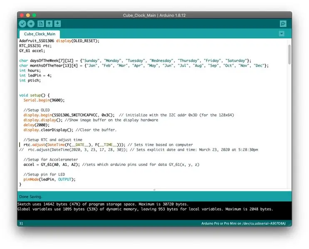The width and height of the screenshot is (309, 249).
Task: Click the monthsOfTheYear array declaration line
Action: [144, 66]
